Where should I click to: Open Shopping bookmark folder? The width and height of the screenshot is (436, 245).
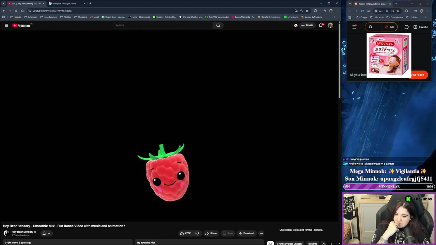[x=81, y=17]
